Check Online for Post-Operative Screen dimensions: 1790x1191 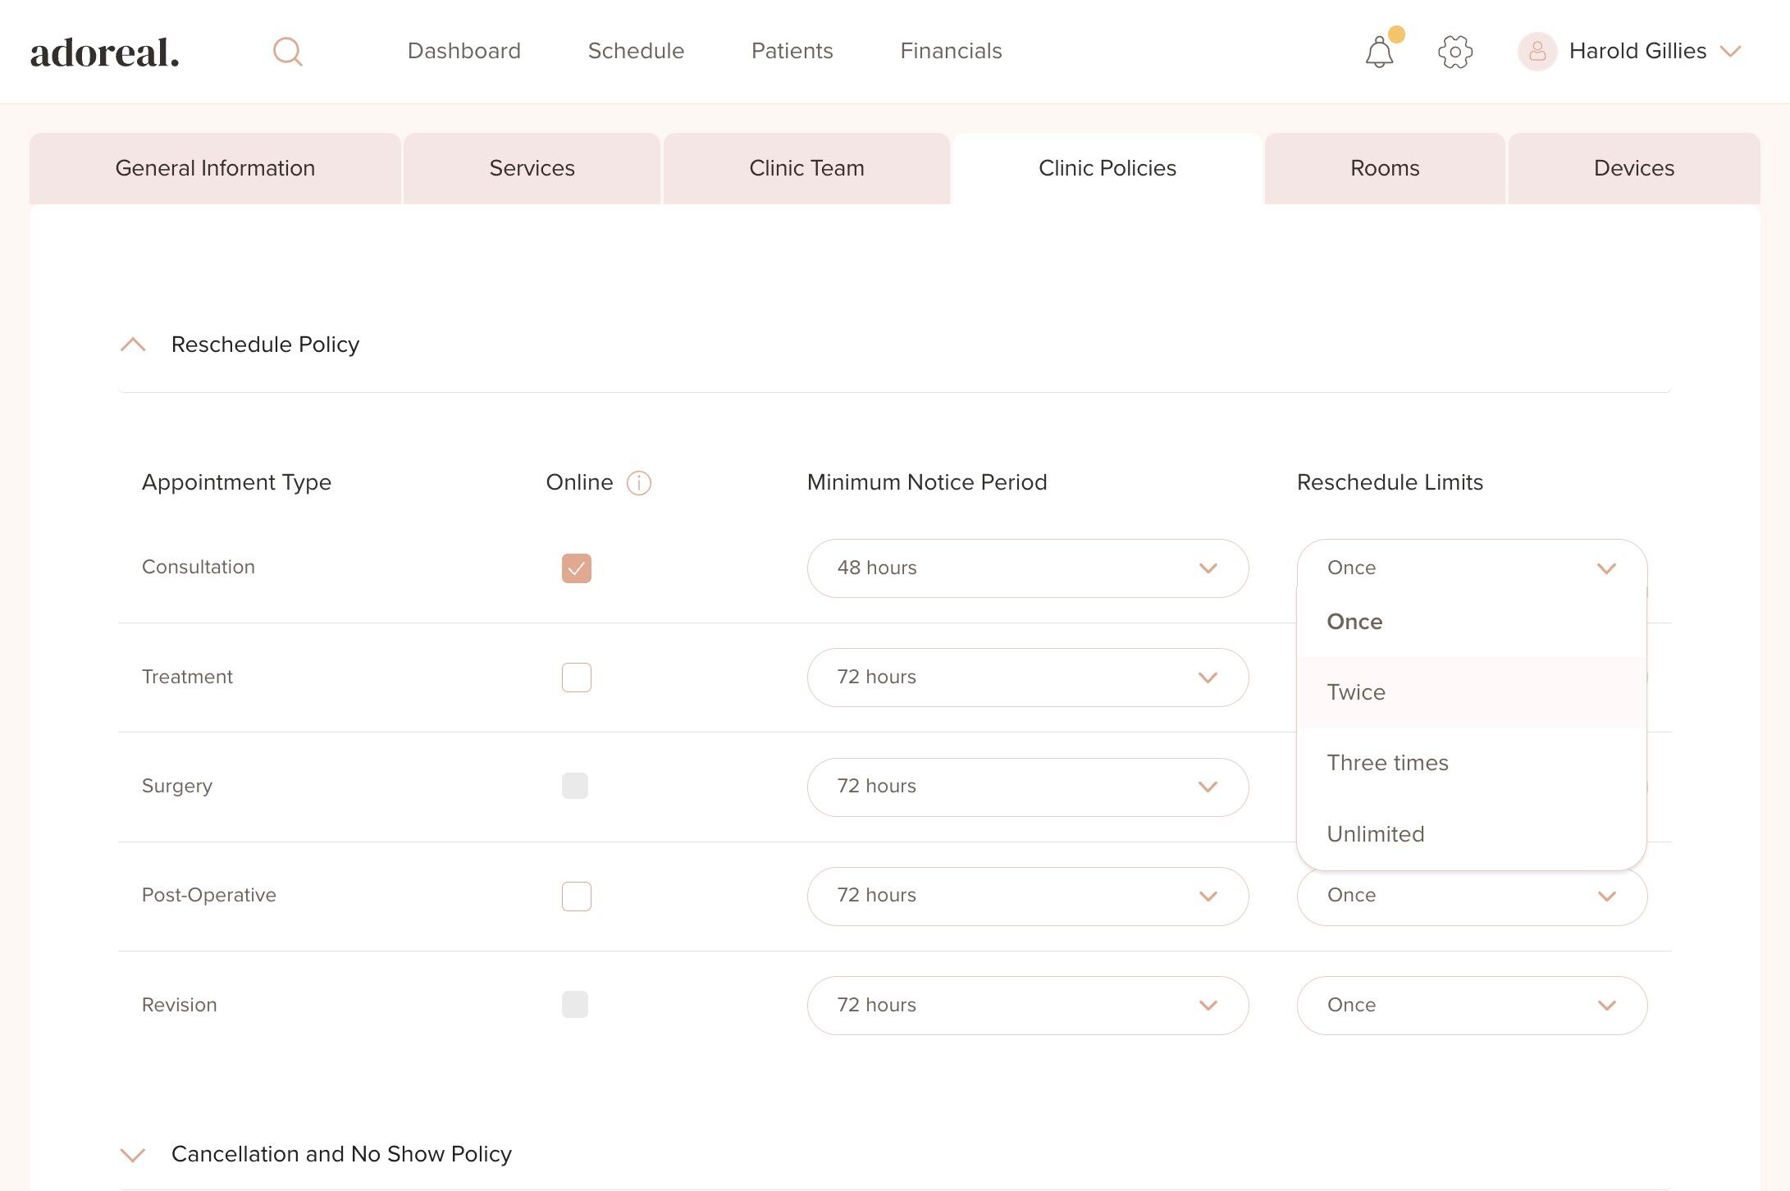(x=576, y=896)
